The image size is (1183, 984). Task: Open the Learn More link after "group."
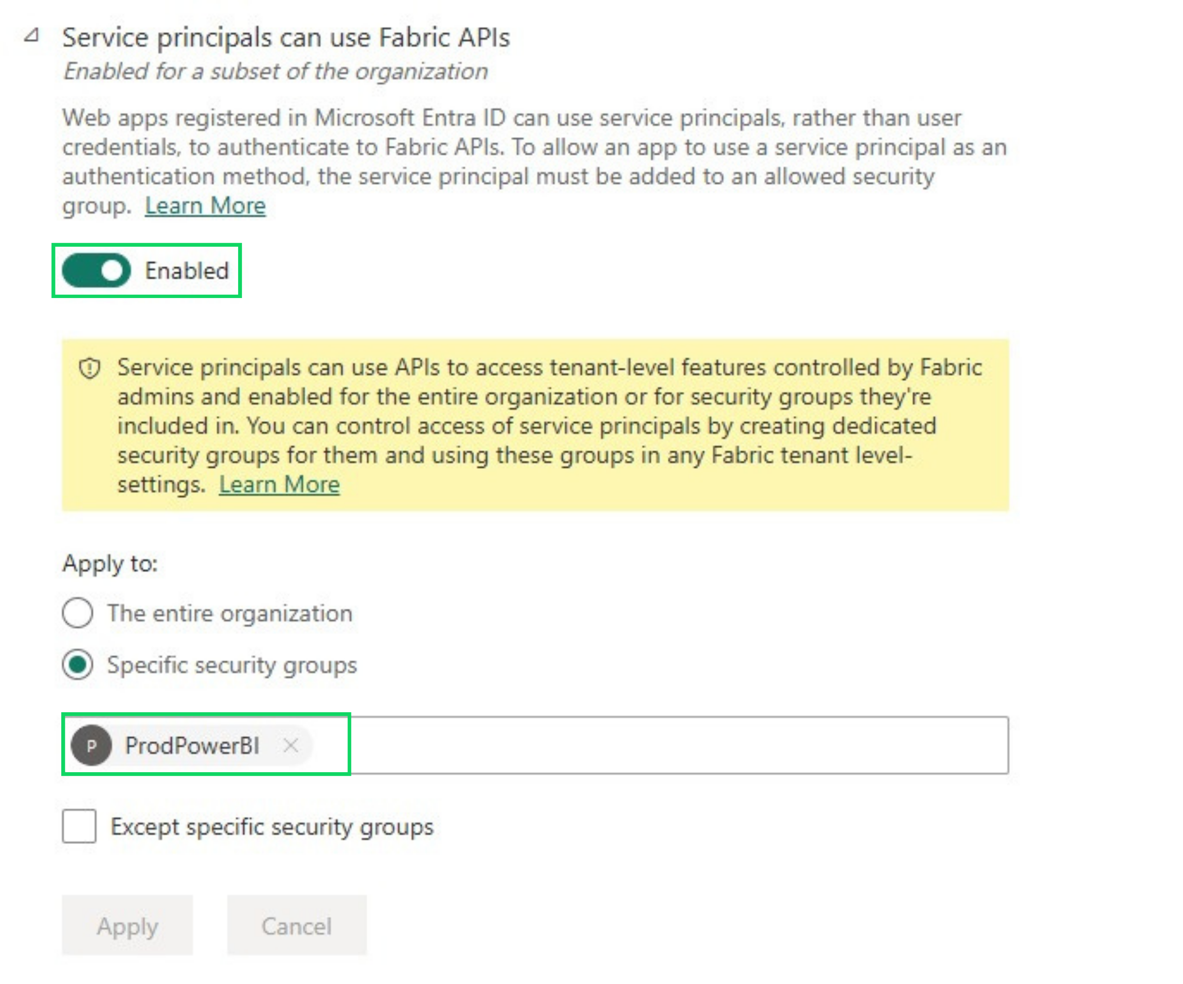[x=205, y=206]
